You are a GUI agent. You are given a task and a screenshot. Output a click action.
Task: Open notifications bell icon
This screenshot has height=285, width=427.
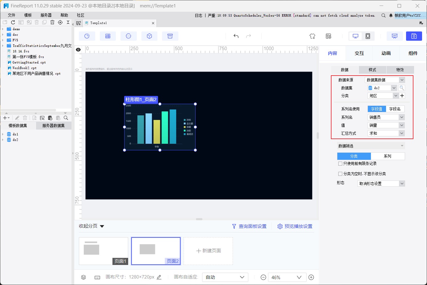pos(391,15)
